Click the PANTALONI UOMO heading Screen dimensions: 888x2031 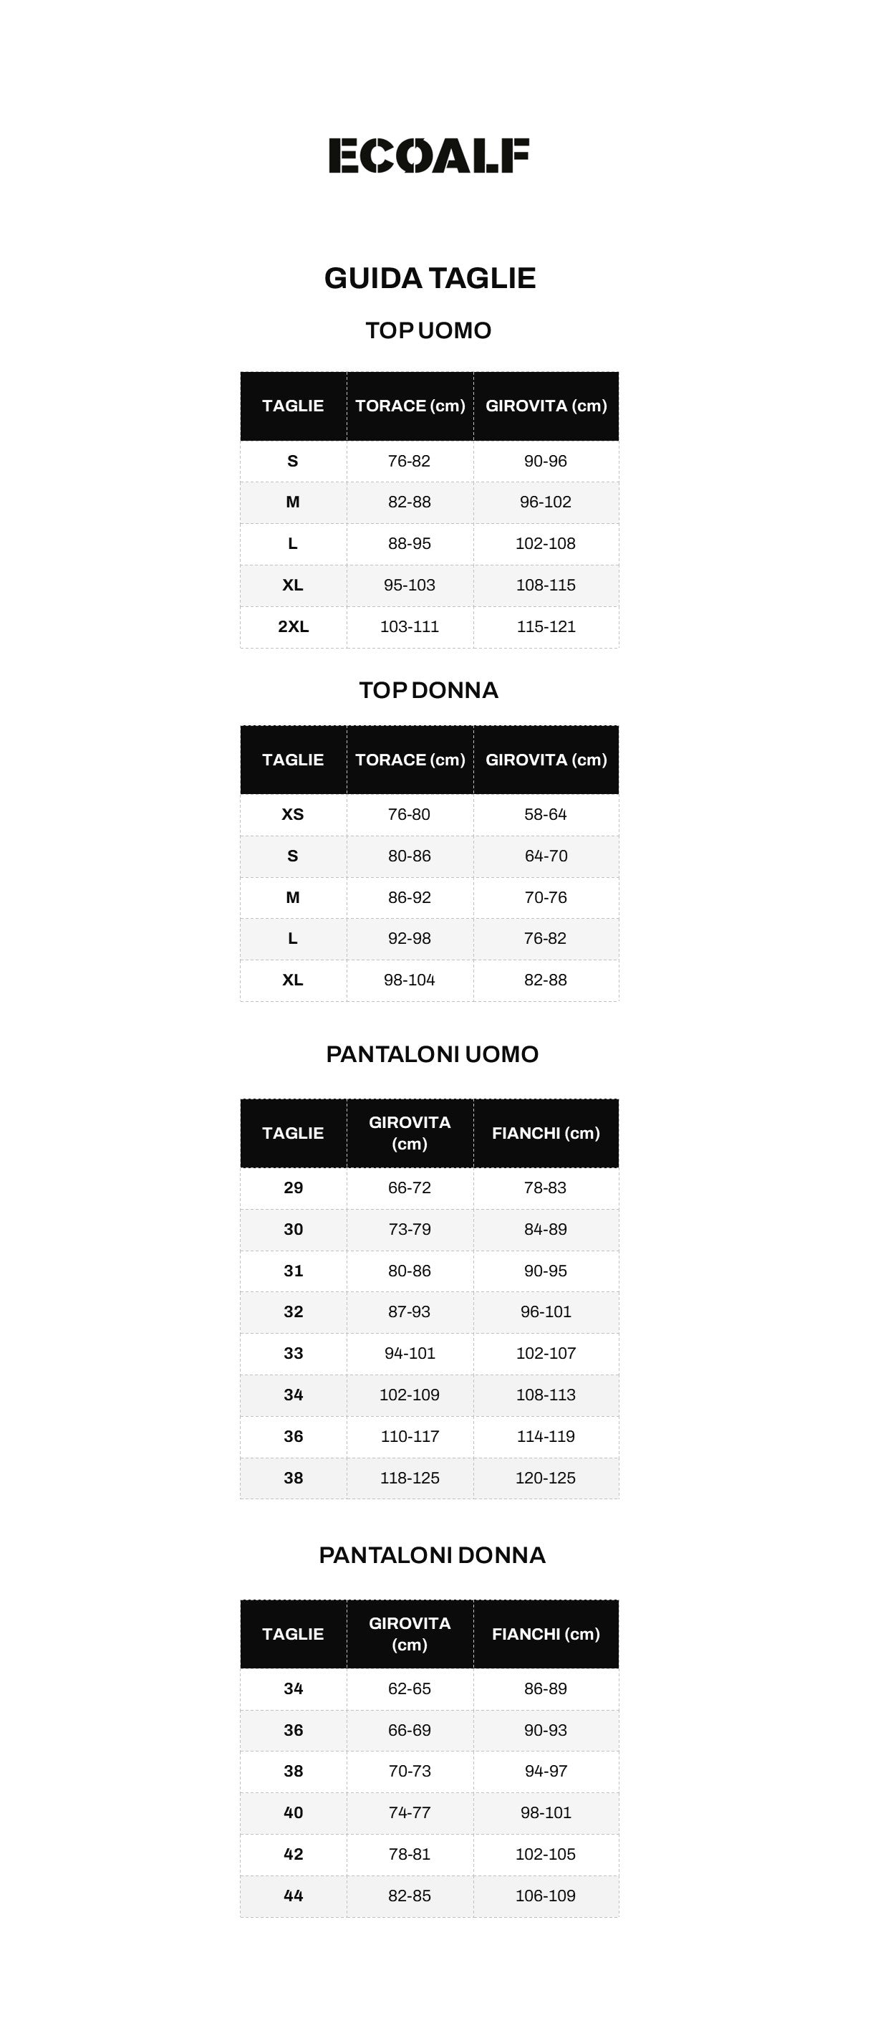click(x=432, y=1054)
